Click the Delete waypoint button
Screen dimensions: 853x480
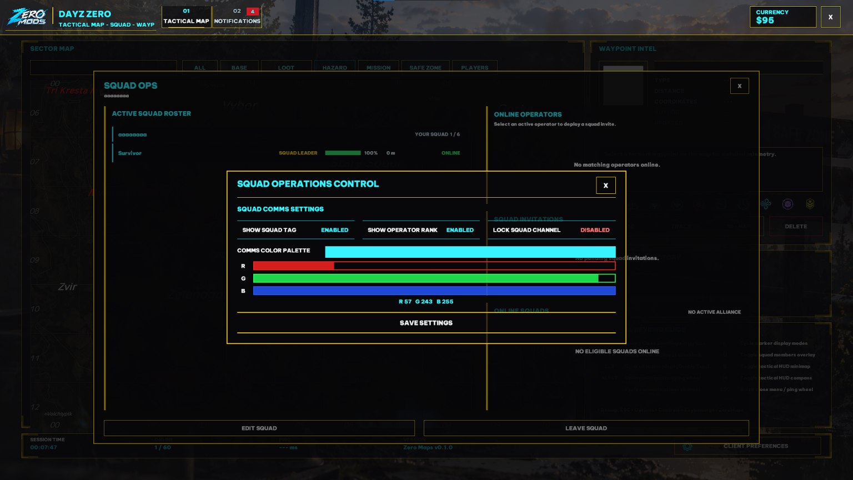796,227
